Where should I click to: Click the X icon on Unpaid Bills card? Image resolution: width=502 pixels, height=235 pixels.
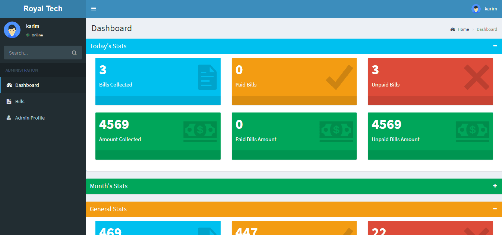pos(477,77)
